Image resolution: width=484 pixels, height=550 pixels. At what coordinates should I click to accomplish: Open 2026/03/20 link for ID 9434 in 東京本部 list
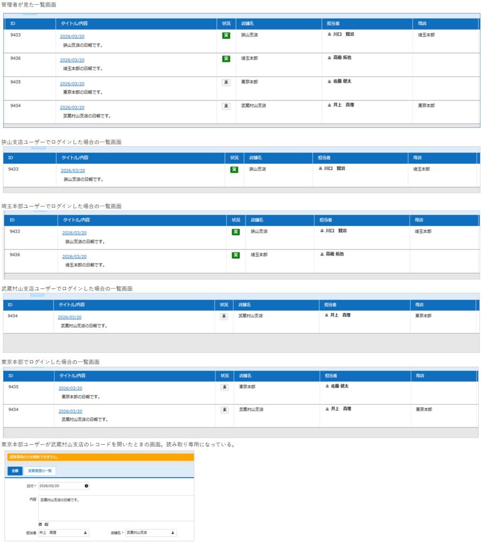pyautogui.click(x=70, y=411)
